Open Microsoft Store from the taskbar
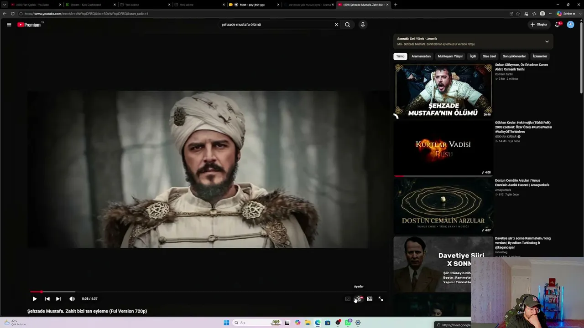Screen dimensions: 584x328 point(328,323)
